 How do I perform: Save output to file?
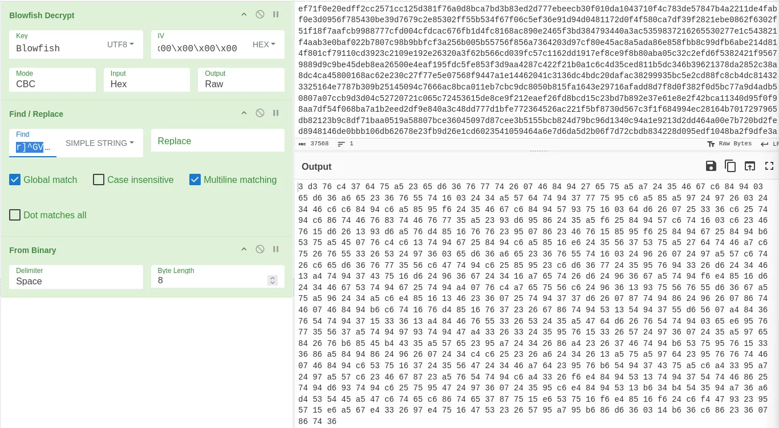pyautogui.click(x=711, y=166)
